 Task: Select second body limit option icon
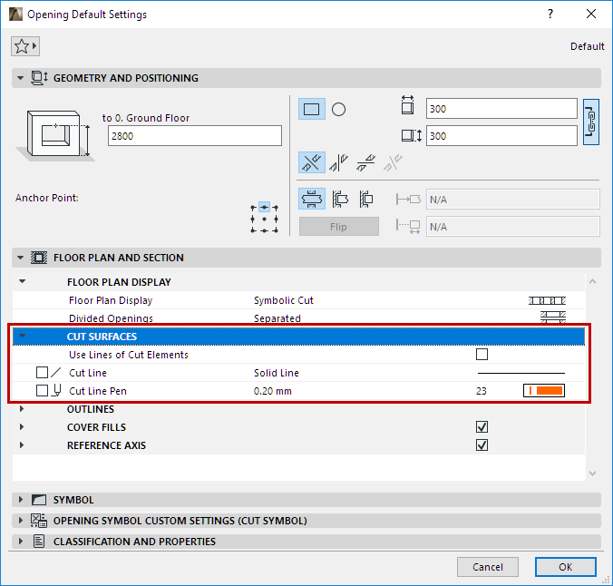coord(340,199)
